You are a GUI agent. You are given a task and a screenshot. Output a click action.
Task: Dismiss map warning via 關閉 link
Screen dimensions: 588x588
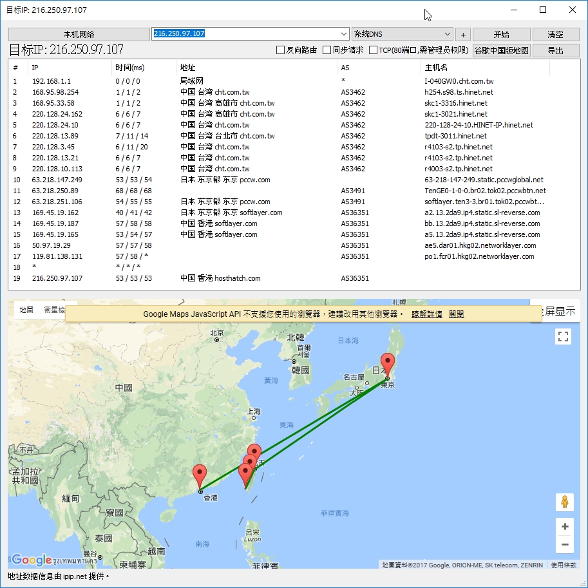pyautogui.click(x=456, y=314)
